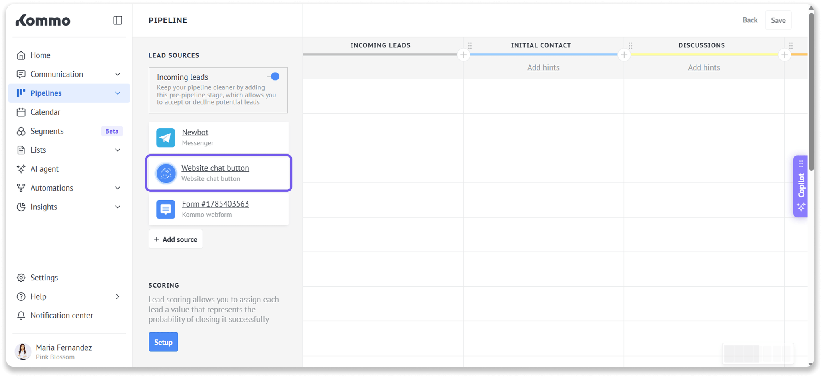Click the Back button
This screenshot has height=377, width=822.
[750, 20]
